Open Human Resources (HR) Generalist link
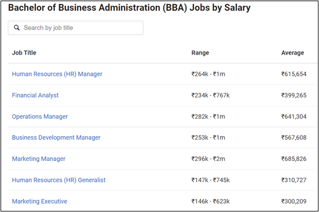This screenshot has width=319, height=212. coord(59,180)
